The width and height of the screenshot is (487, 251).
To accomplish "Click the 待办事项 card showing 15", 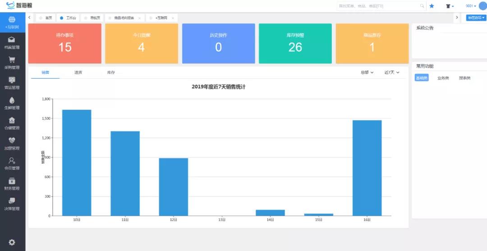I will pyautogui.click(x=64, y=44).
